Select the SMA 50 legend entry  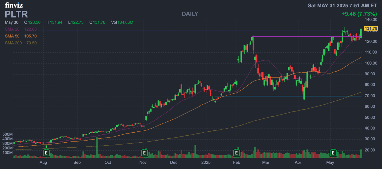(x=21, y=36)
